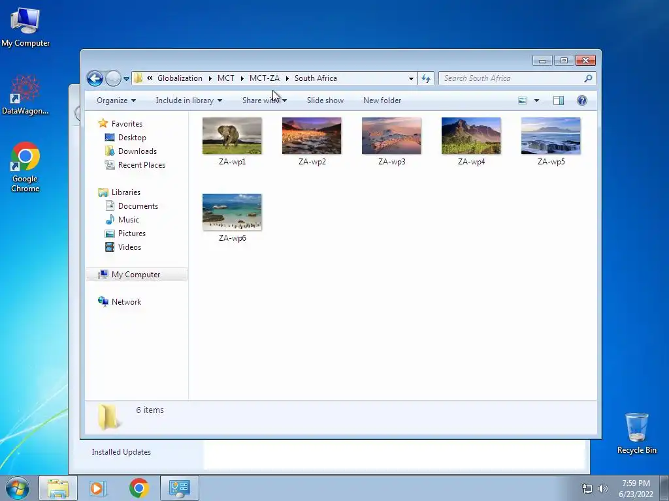Image resolution: width=669 pixels, height=501 pixels.
Task: Change the view with the view icon
Action: pos(523,100)
